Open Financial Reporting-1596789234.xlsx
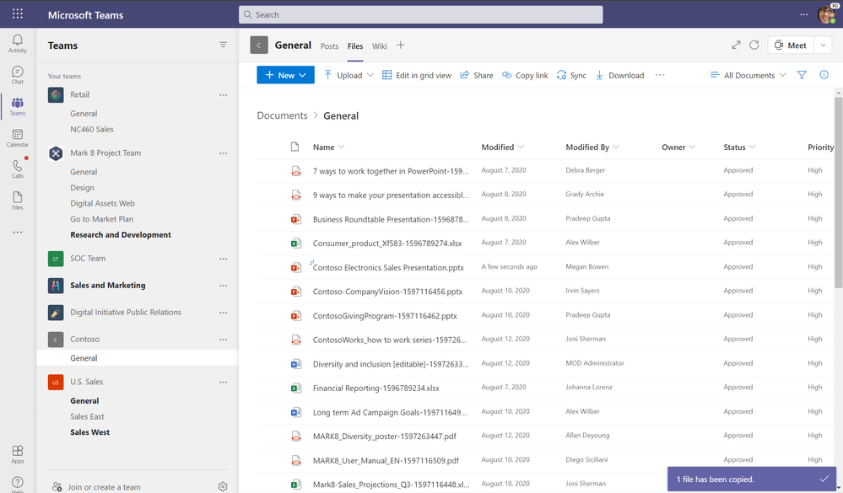Screen dimensions: 843x493 376,389
